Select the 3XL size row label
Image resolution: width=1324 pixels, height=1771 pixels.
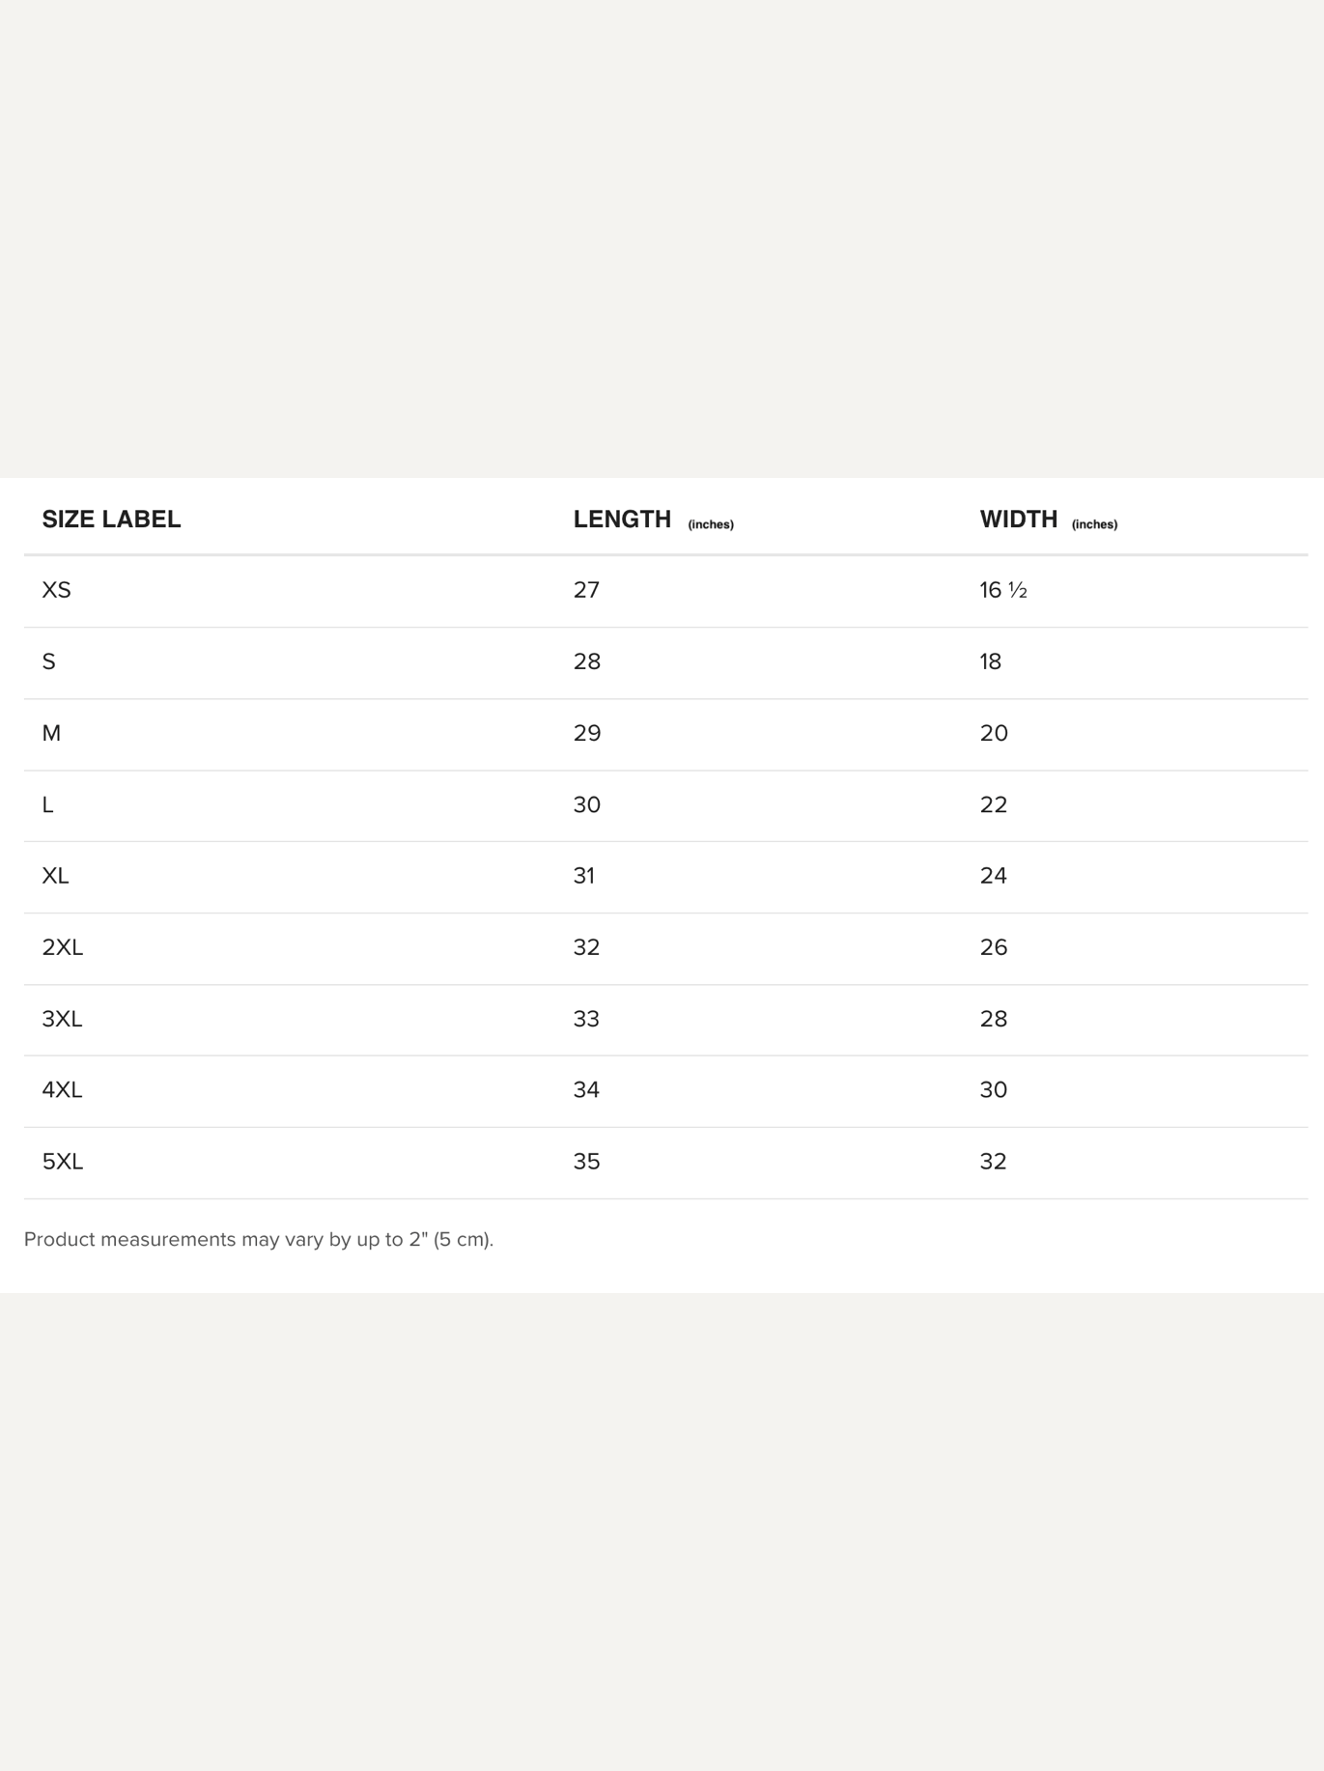tap(63, 1019)
